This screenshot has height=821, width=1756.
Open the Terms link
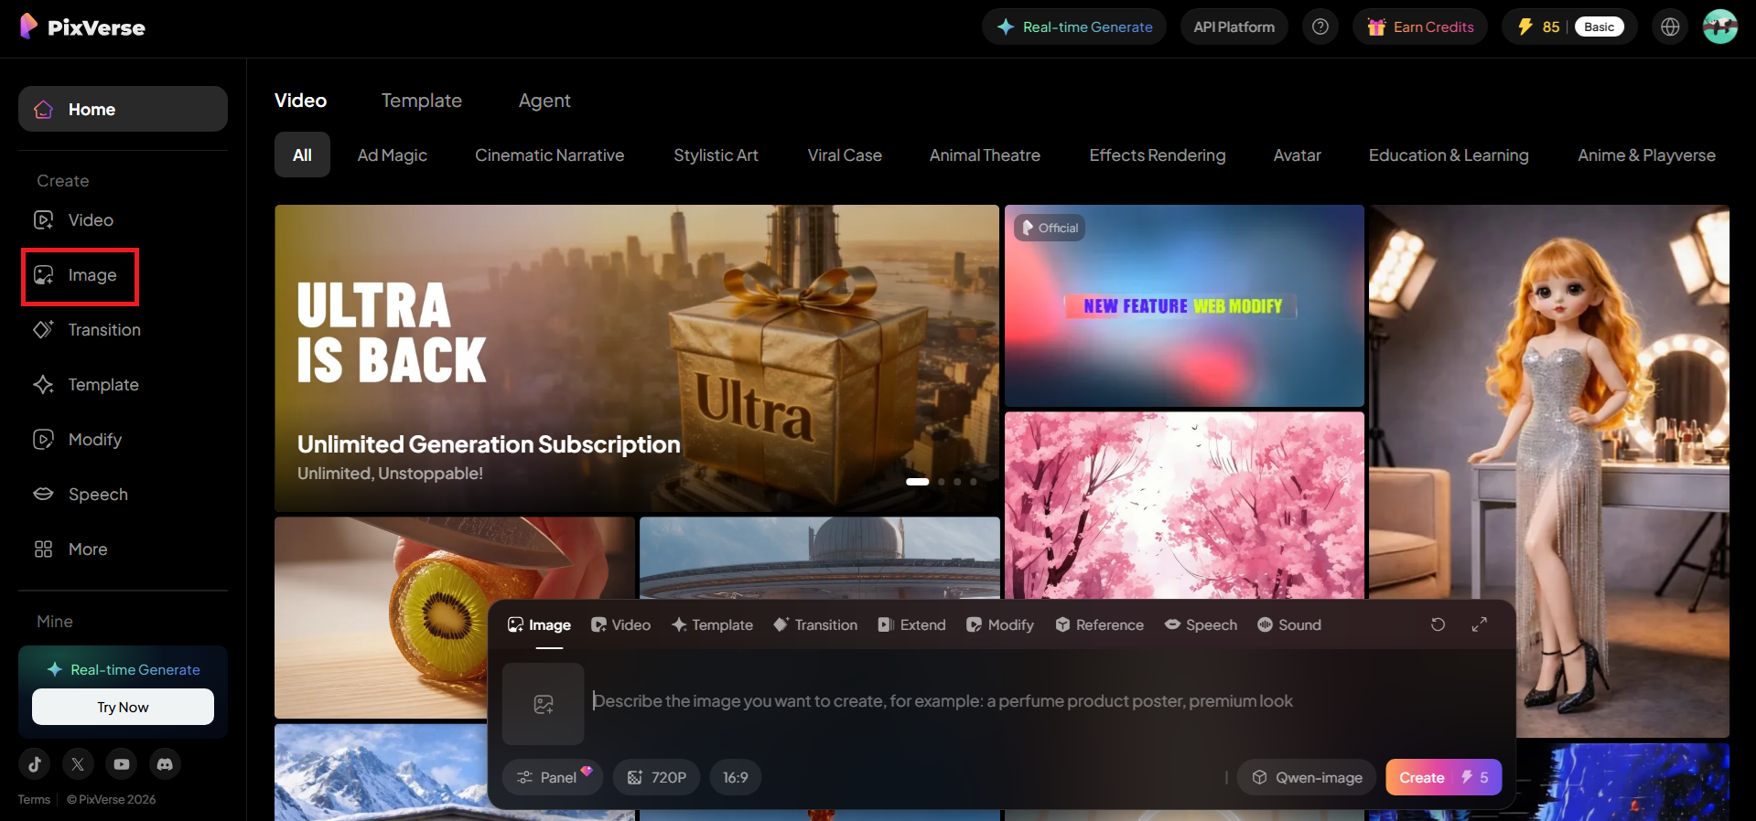click(34, 799)
